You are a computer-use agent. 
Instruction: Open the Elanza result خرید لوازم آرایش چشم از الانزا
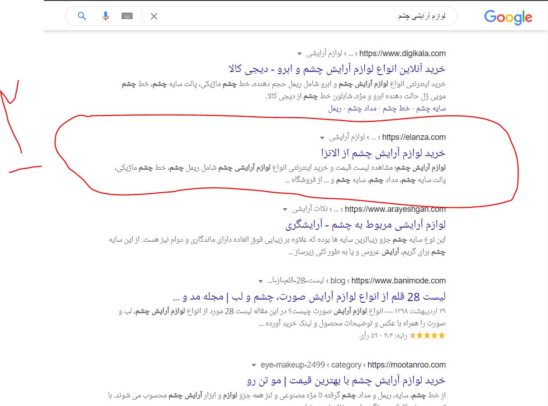[383, 153]
